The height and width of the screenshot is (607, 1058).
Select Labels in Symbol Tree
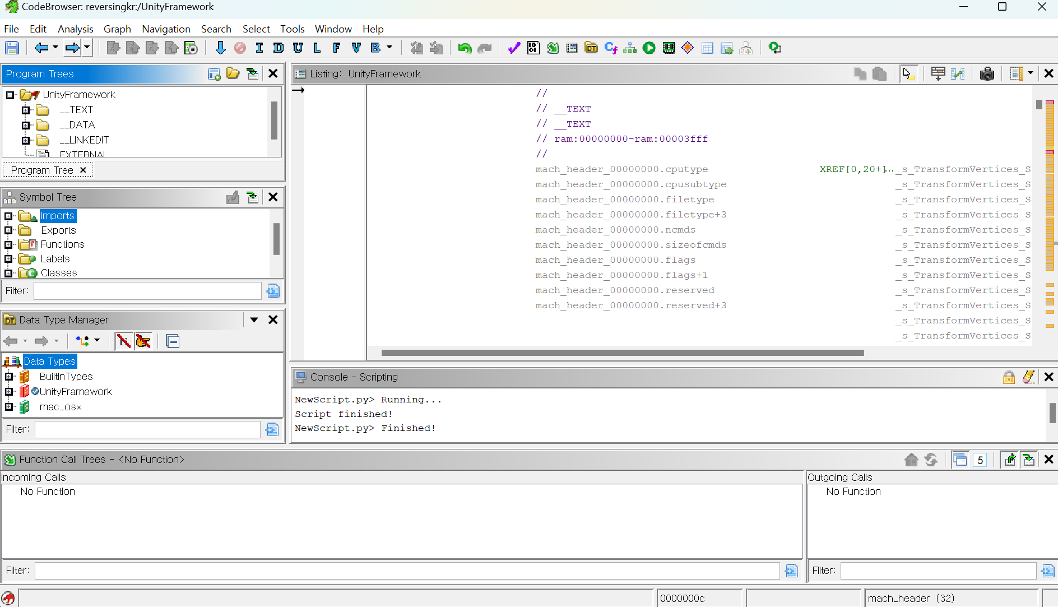coord(55,259)
